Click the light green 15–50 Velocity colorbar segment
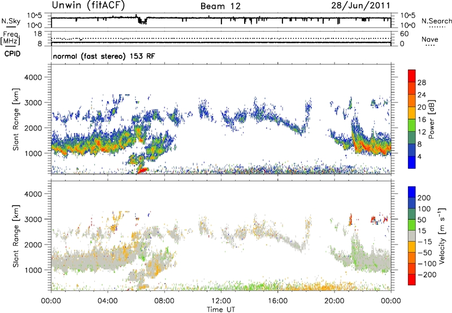Screen dimensions: 452x313 (412, 225)
